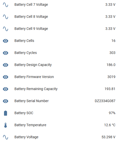Click the eye icon for Battery Serial Number

click(6, 101)
